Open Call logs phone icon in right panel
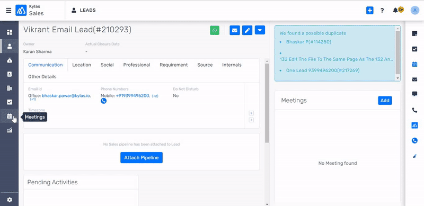 tap(414, 110)
